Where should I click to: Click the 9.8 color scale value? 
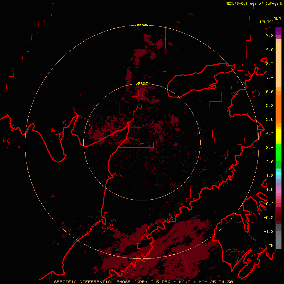[270, 36]
